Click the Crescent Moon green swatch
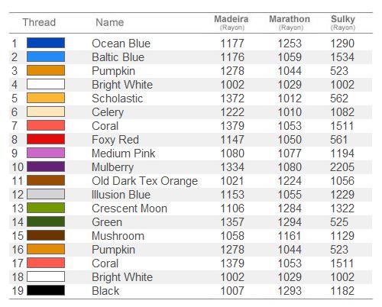 (x=46, y=208)
